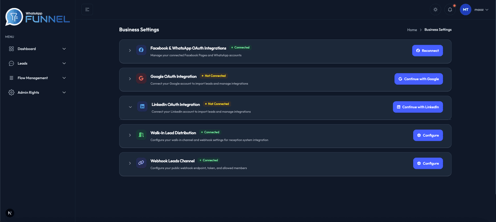Click Google's Not Connected status badge
Screen dimensions: 496x222
click(214, 76)
